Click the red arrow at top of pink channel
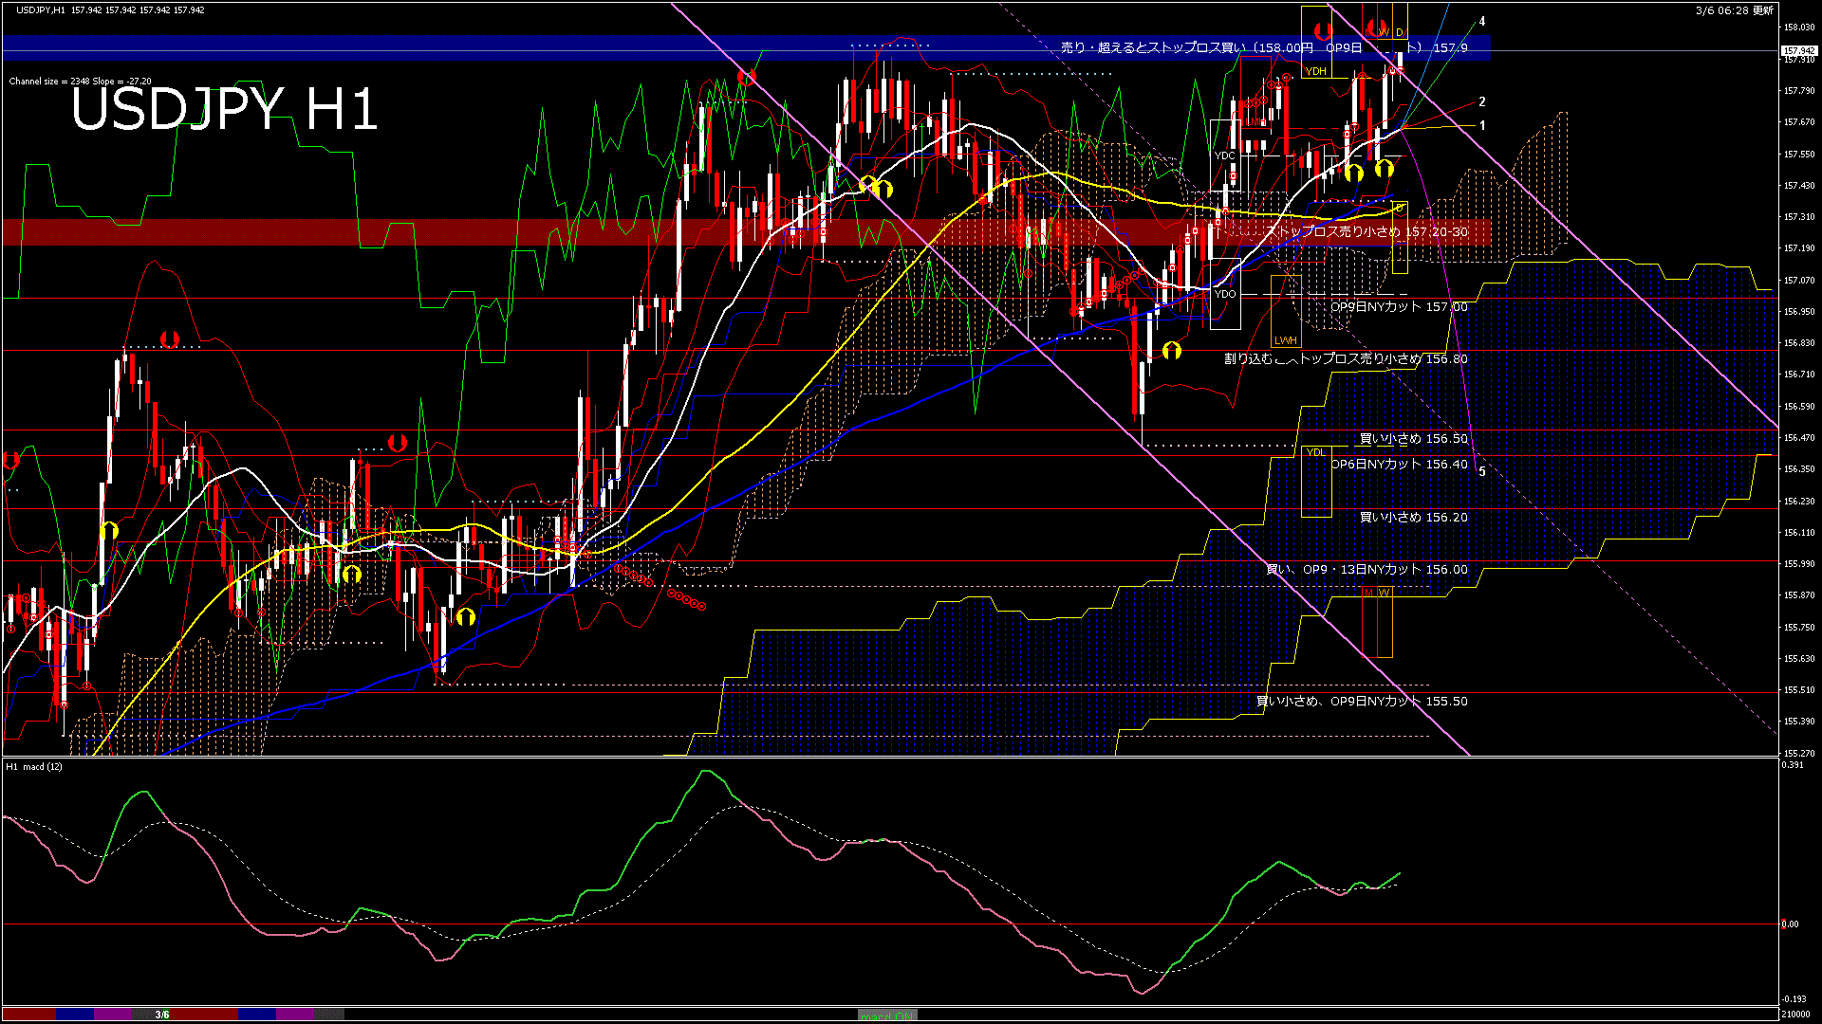 pos(747,77)
